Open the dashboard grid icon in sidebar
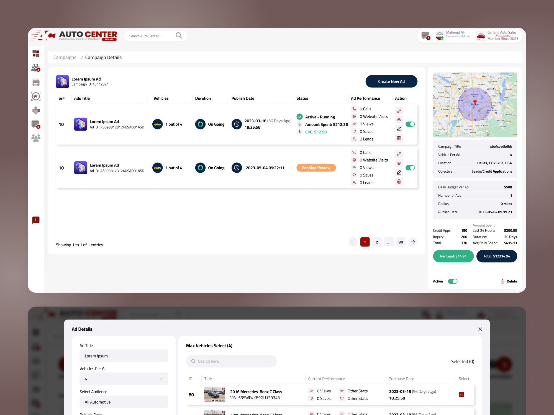The height and width of the screenshot is (415, 554). (x=36, y=53)
